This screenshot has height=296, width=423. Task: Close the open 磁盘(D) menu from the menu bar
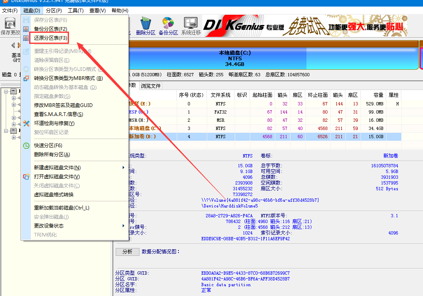pos(32,11)
